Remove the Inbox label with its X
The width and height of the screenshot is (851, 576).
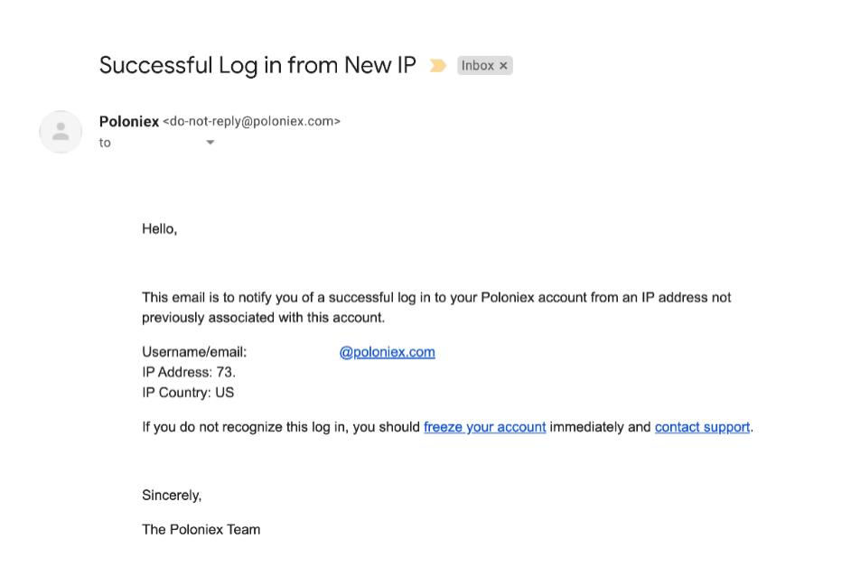coord(504,66)
